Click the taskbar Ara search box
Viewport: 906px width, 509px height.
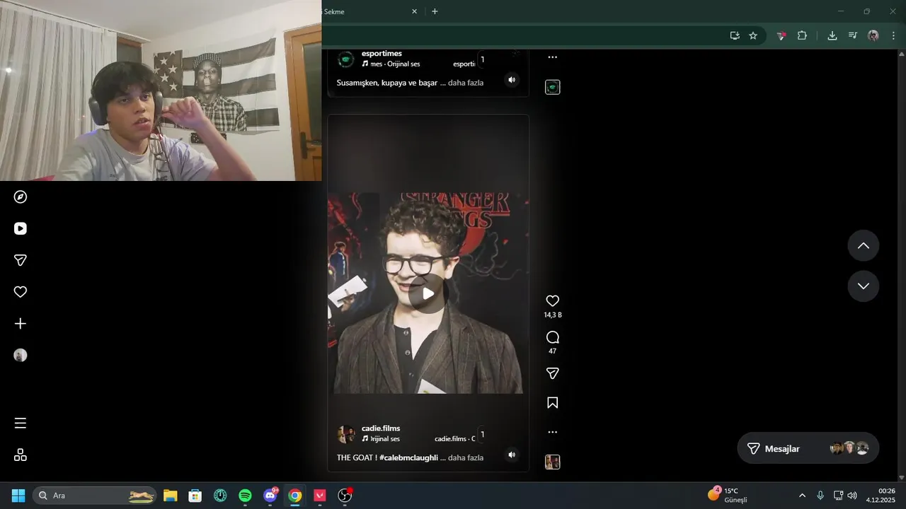(96, 496)
